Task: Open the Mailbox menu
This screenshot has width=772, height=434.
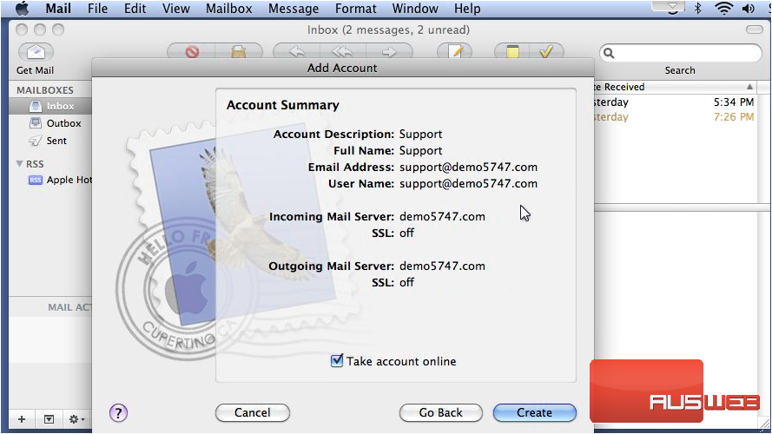Action: [228, 9]
